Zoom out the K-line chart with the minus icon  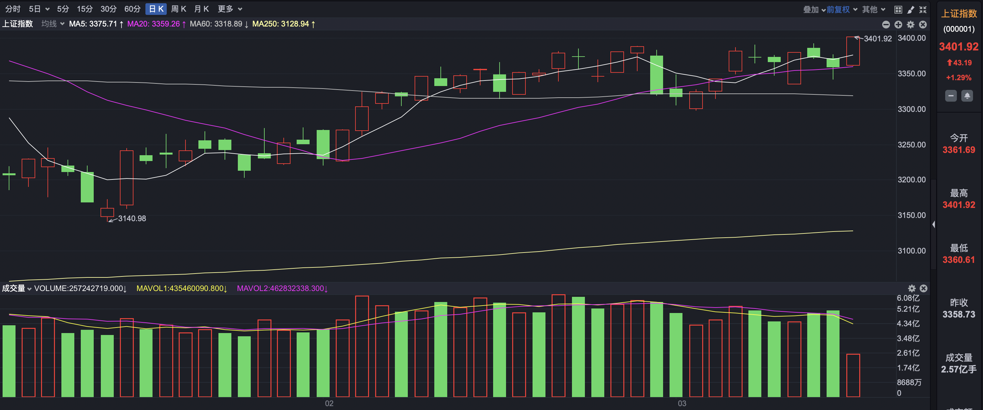point(886,25)
